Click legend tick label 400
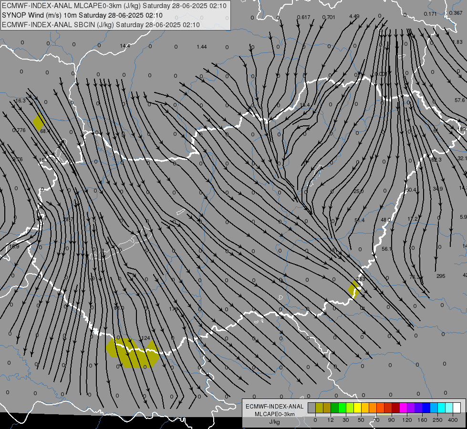 (x=453, y=420)
